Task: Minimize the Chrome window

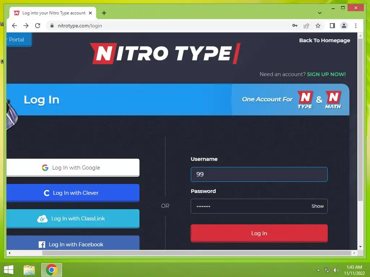Action: (333, 8)
